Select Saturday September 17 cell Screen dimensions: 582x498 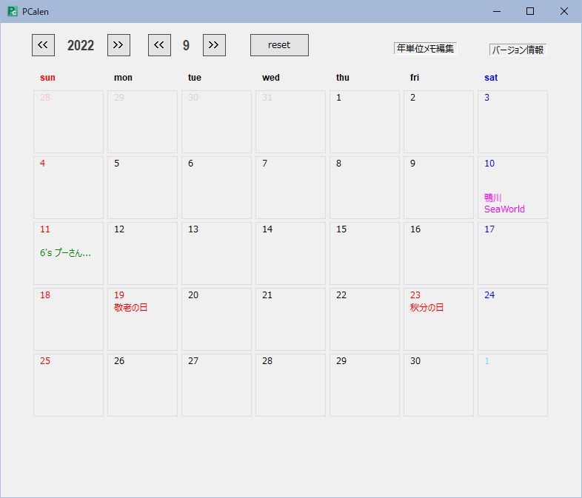[512, 253]
